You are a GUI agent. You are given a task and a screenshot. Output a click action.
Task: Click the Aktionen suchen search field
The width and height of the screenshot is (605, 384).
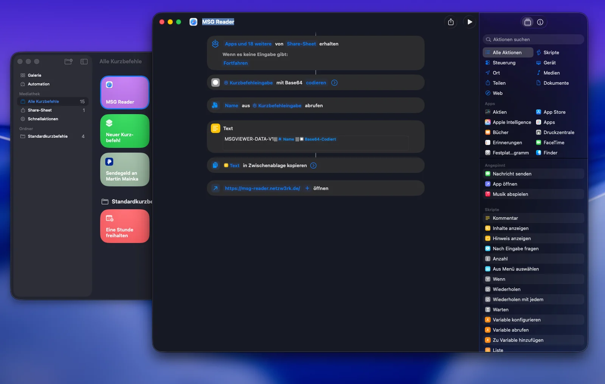533,39
